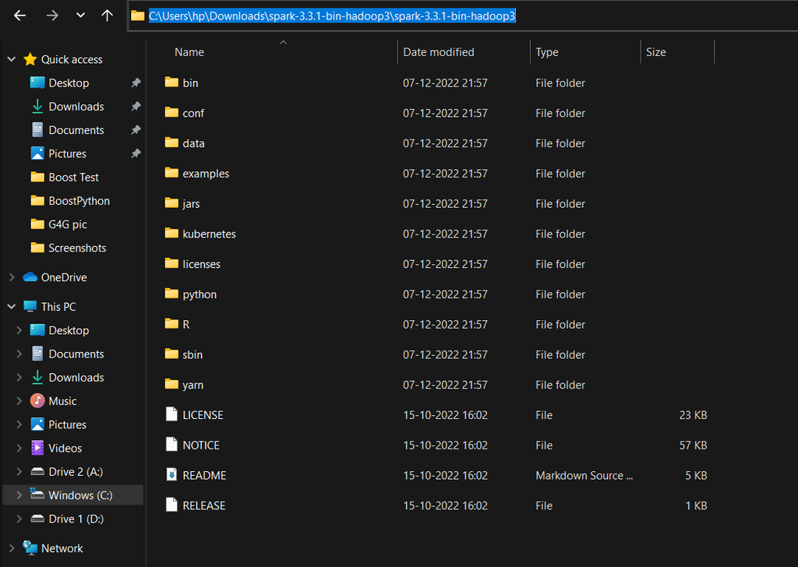Select the kubernetes folder
This screenshot has height=567, width=798.
[209, 234]
